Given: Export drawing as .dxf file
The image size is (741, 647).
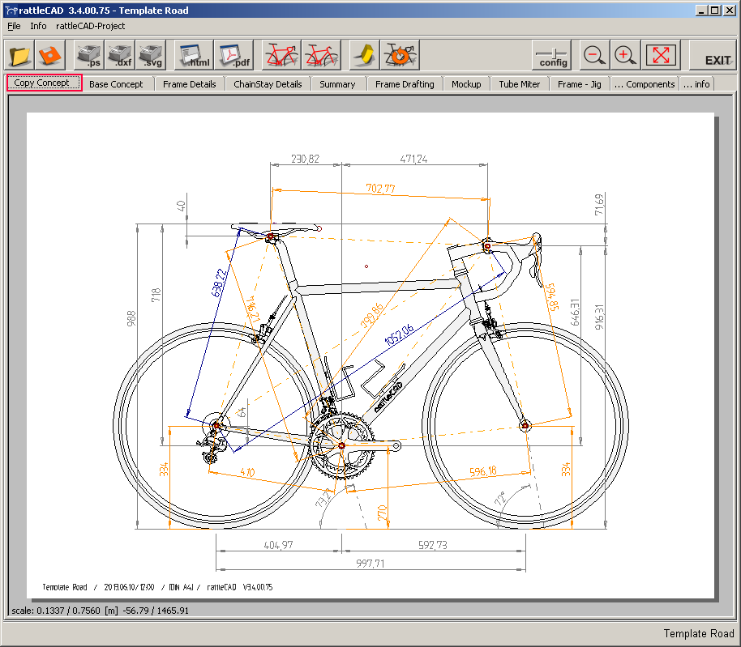Looking at the screenshot, I should click(x=119, y=55).
